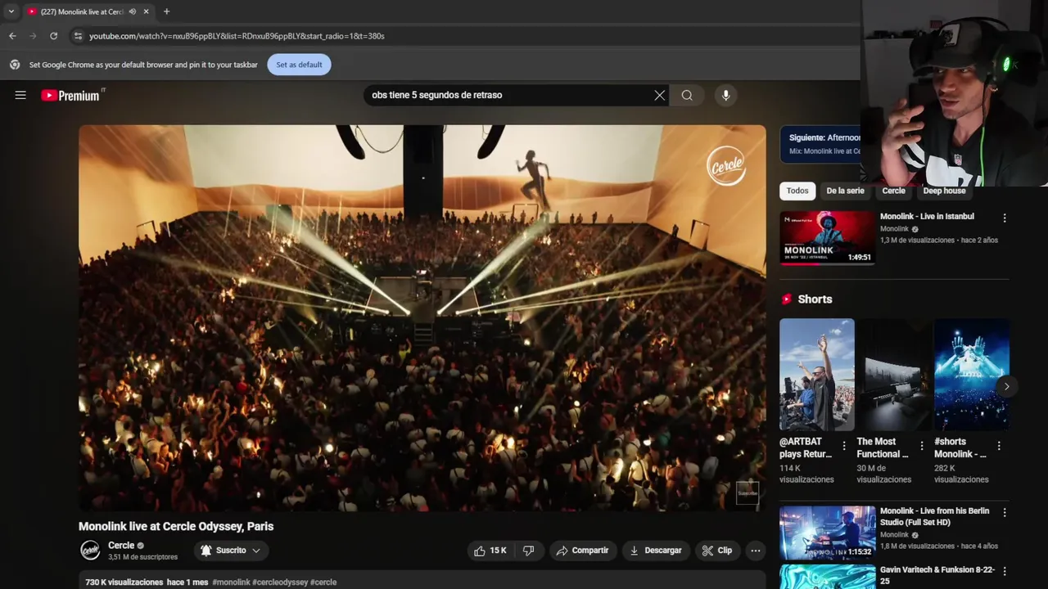Click the #monolink hashtag

pos(231,582)
